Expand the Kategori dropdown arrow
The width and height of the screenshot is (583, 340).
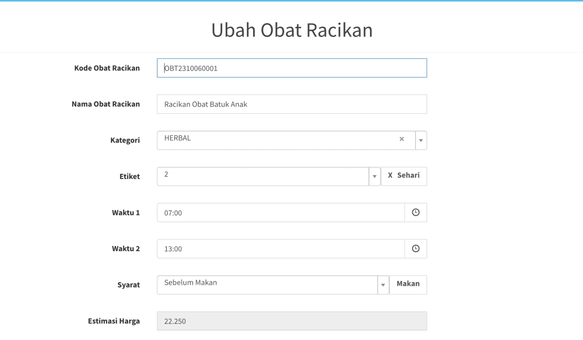(421, 140)
